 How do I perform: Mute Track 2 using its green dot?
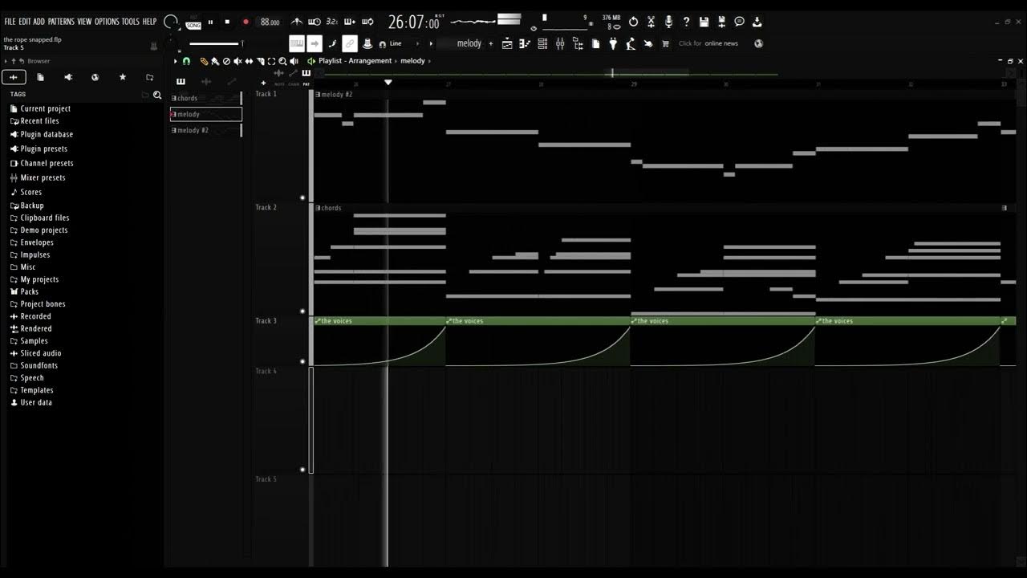pos(302,311)
